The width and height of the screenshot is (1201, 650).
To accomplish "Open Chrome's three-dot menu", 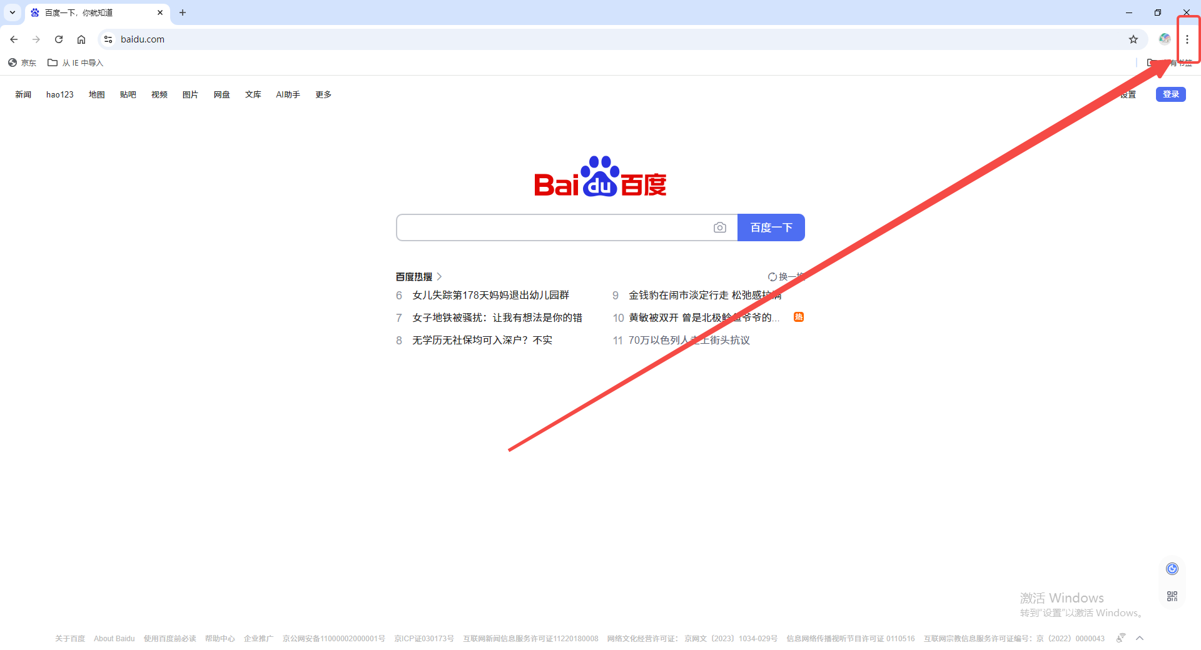I will pyautogui.click(x=1187, y=39).
